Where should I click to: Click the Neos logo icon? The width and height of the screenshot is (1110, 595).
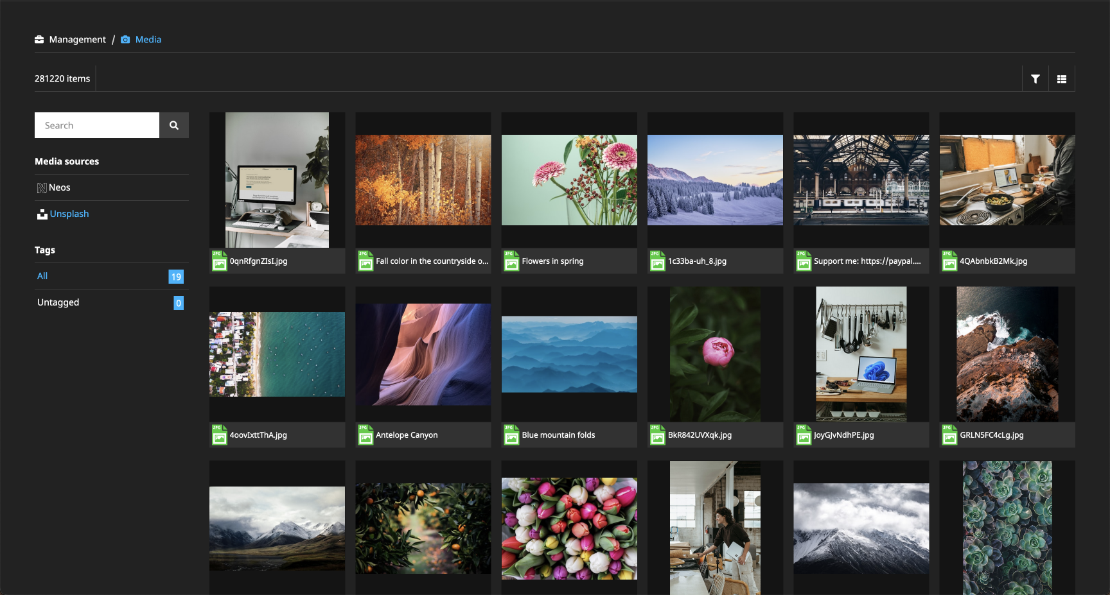[x=42, y=188]
